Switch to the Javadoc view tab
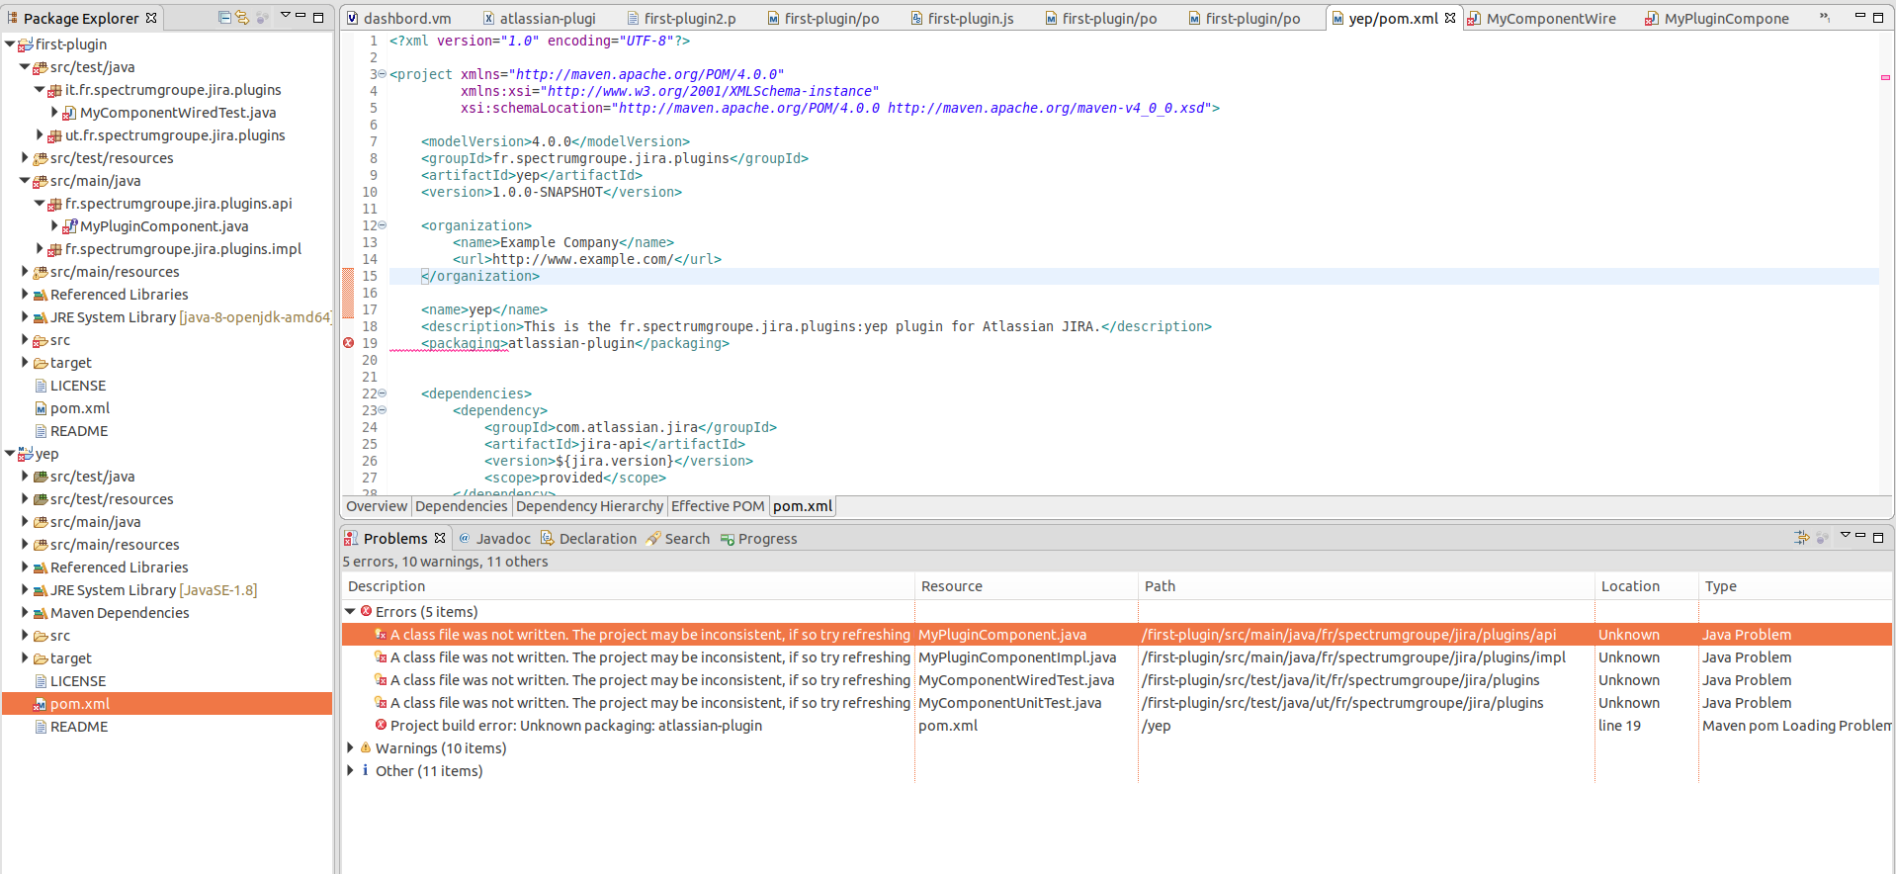The height and width of the screenshot is (874, 1896). click(x=502, y=539)
